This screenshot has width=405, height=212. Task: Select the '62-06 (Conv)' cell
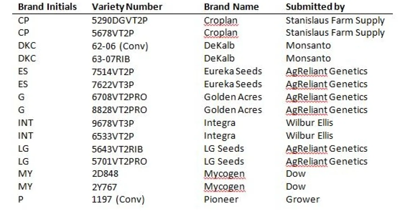coord(120,46)
